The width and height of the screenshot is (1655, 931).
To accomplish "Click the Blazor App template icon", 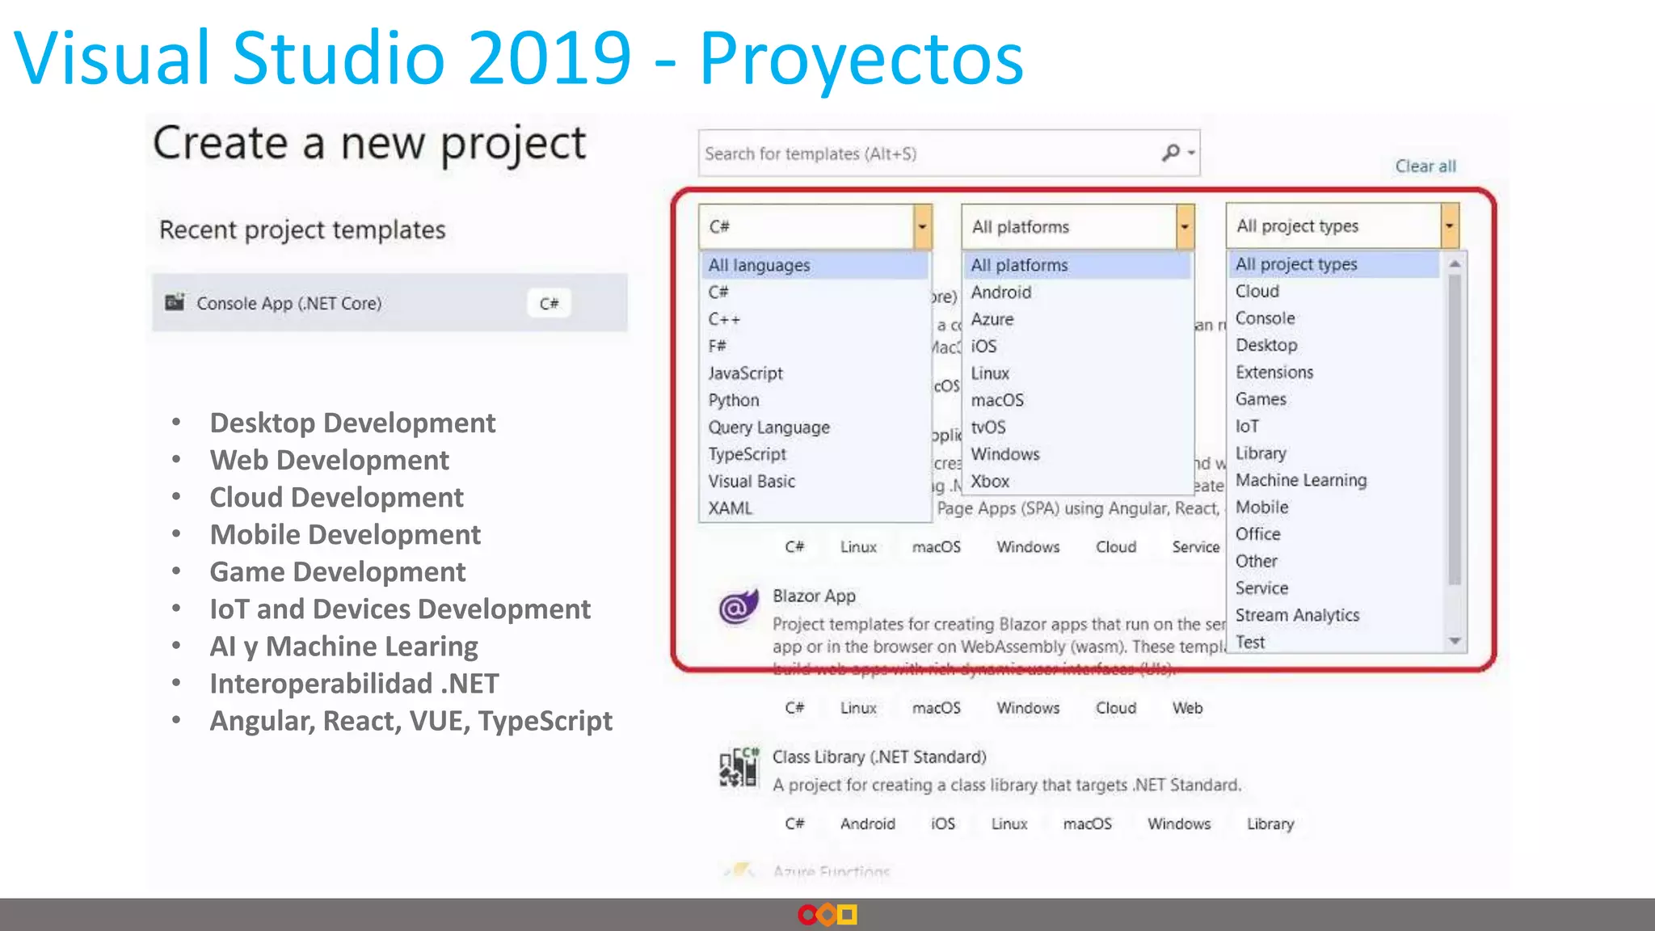I will [x=739, y=607].
